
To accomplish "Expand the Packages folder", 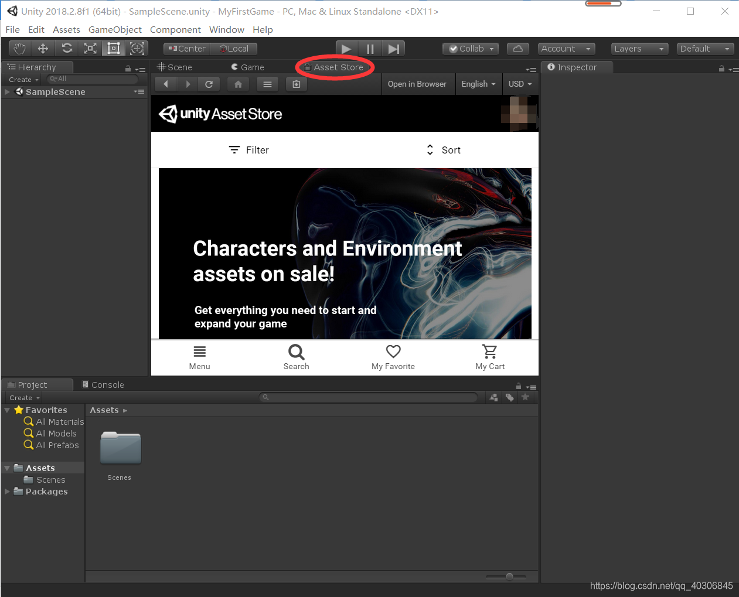I will pos(7,492).
